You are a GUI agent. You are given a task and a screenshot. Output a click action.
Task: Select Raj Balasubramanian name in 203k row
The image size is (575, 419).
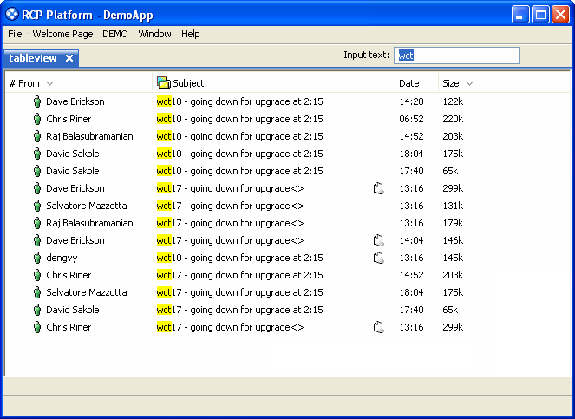pyautogui.click(x=89, y=136)
